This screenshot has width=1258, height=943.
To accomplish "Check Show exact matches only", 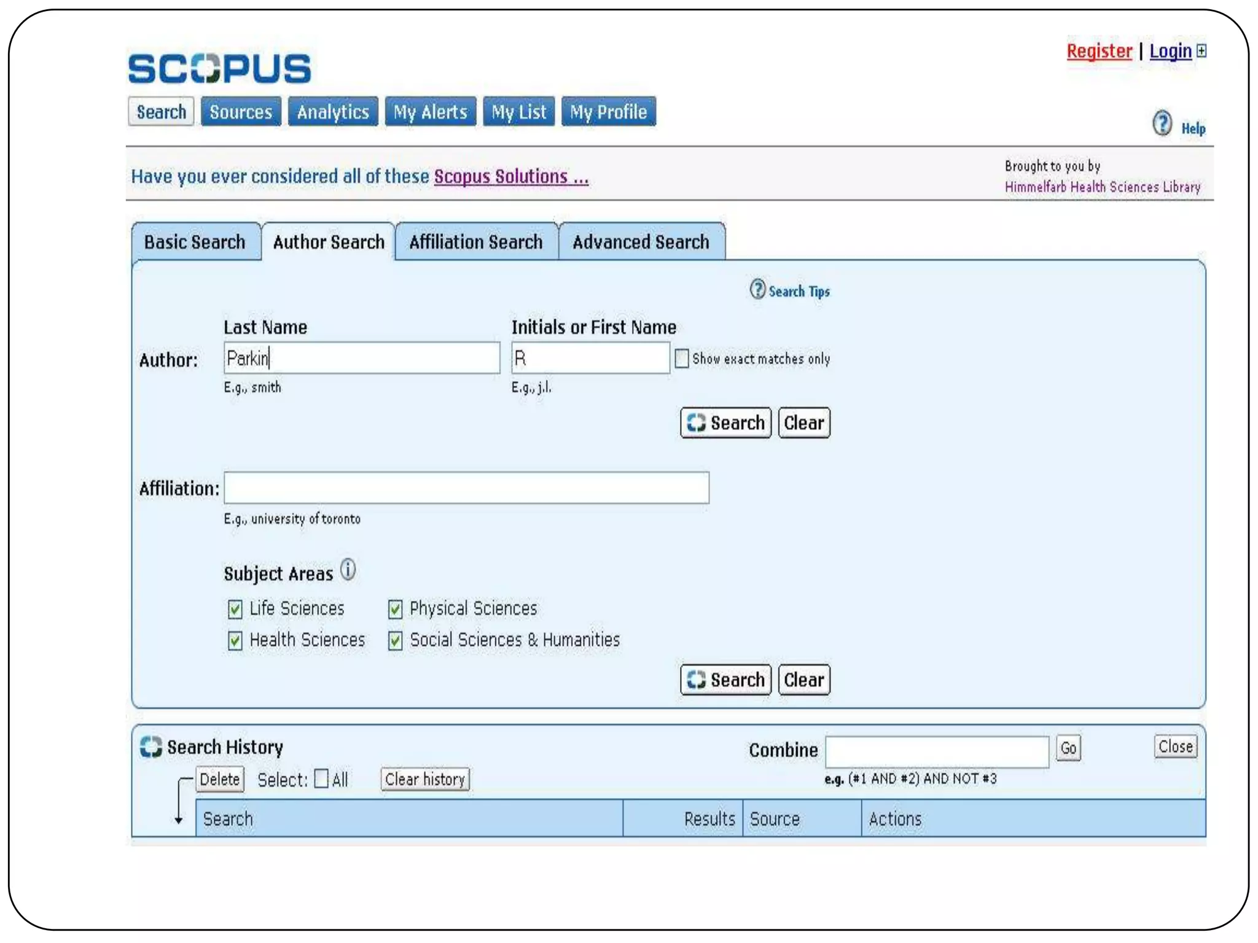I will [681, 359].
